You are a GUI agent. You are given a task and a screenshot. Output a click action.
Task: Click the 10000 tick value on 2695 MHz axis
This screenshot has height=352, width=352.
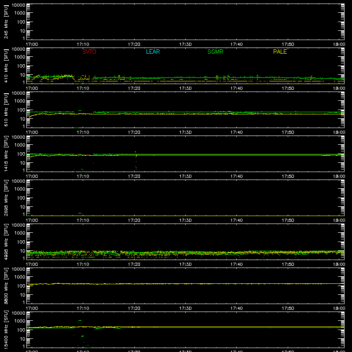tap(18, 181)
